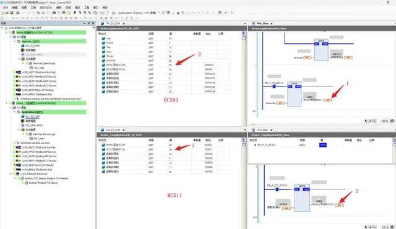The height and width of the screenshot is (229, 396).
Task: Click the blue TRUE value cell in lower-right table
Action: [323, 145]
